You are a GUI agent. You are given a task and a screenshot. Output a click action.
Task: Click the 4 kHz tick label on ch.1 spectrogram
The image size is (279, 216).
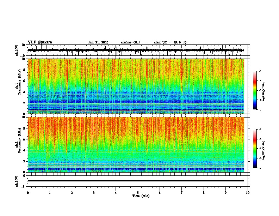pos(25,92)
